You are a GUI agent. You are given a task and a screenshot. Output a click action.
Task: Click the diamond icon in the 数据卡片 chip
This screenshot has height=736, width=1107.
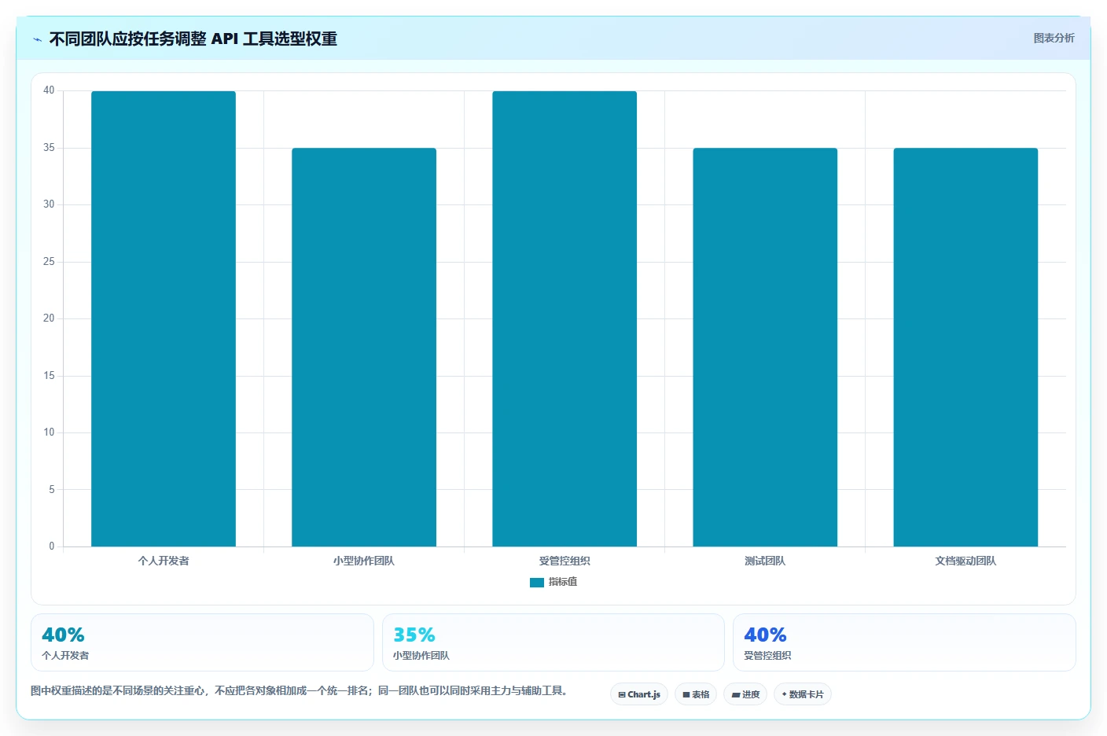[784, 694]
